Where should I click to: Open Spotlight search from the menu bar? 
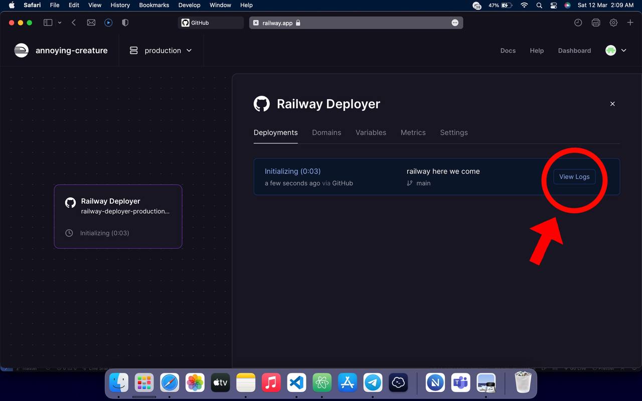[539, 5]
